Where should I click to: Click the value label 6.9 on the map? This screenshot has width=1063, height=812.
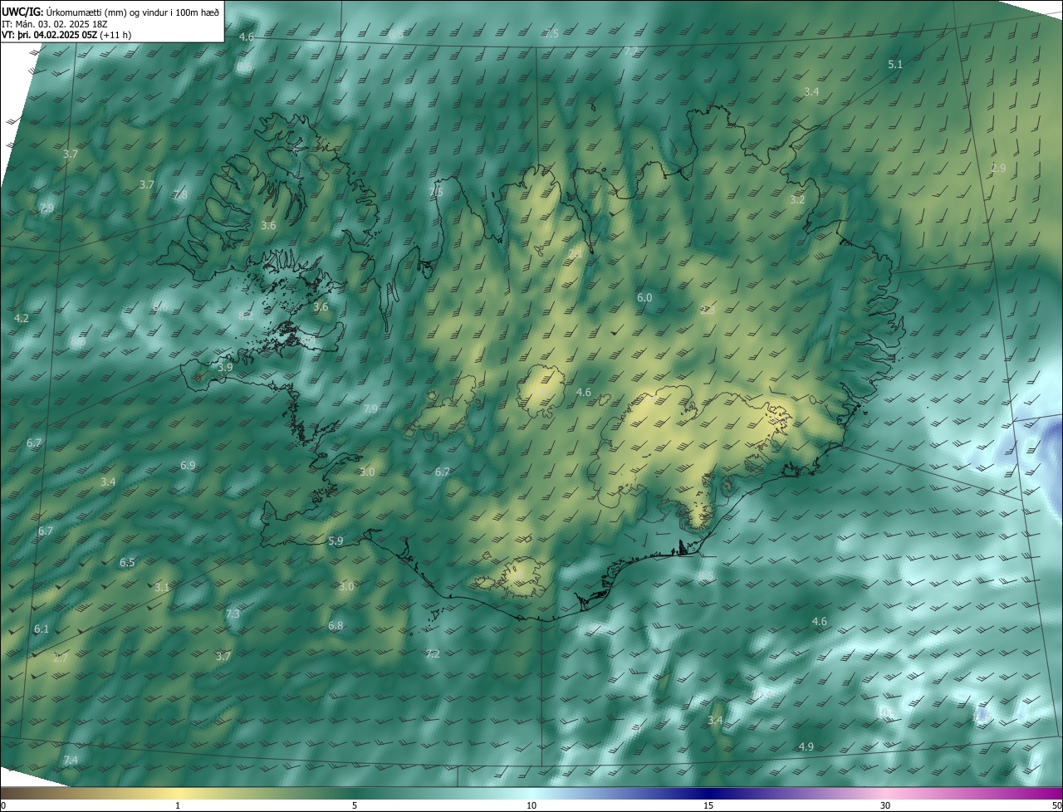[x=188, y=465]
